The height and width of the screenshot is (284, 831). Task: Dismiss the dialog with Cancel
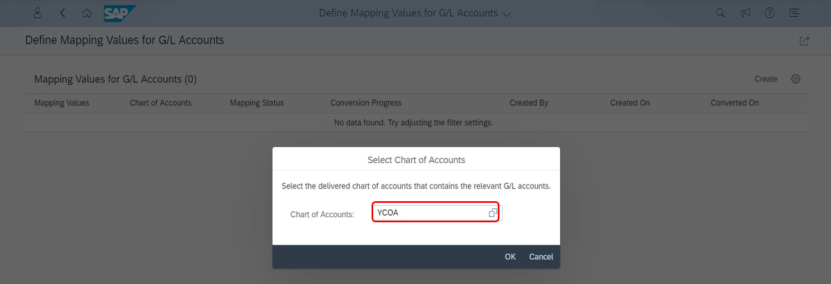pyautogui.click(x=541, y=257)
